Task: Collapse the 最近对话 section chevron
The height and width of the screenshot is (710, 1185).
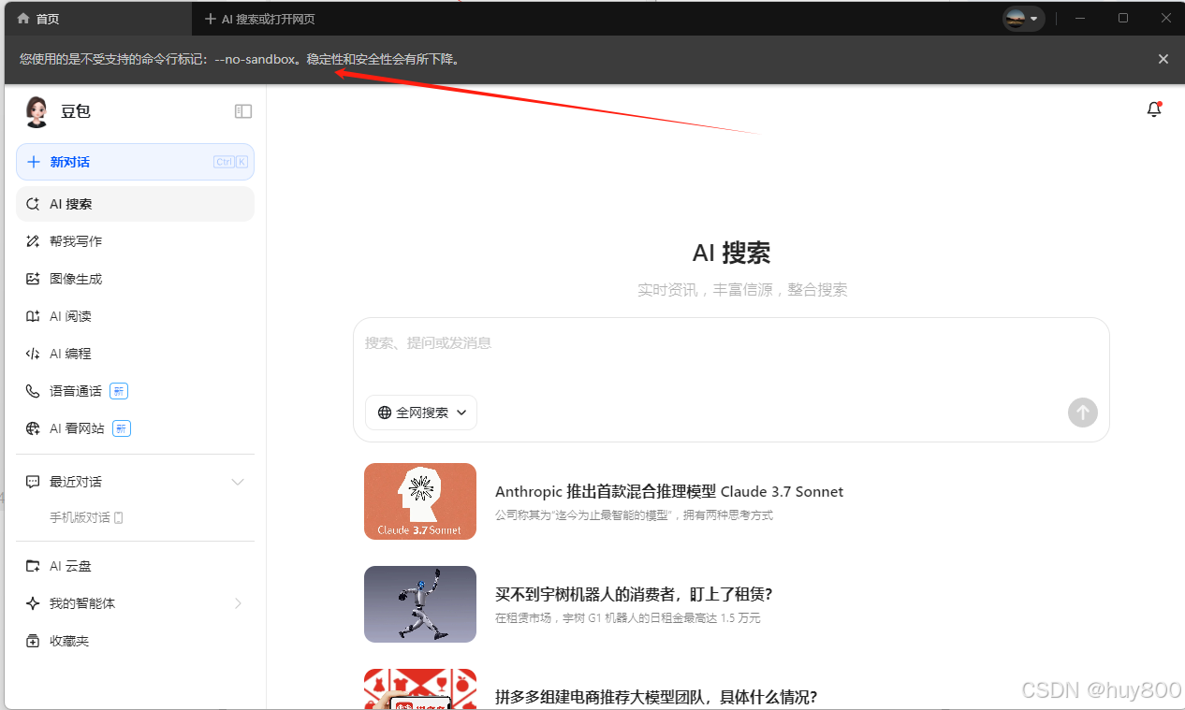Action: point(238,482)
